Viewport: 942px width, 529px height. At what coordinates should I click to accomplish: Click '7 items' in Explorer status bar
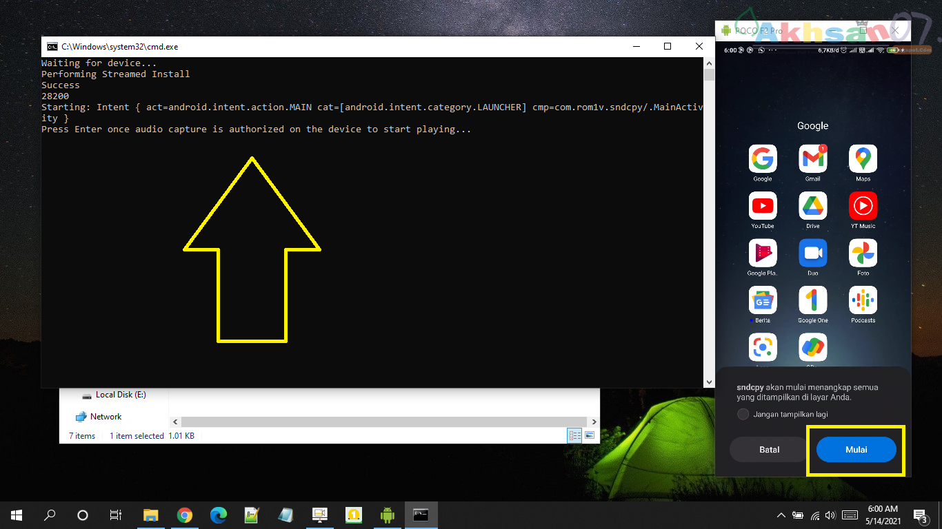pyautogui.click(x=82, y=436)
